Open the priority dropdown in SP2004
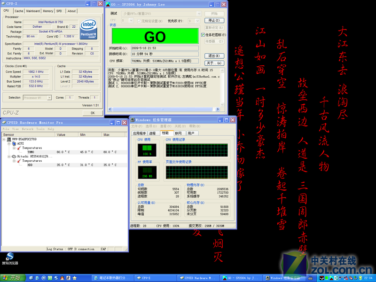Screen dimensions: 376x282 pyautogui.click(x=197, y=21)
